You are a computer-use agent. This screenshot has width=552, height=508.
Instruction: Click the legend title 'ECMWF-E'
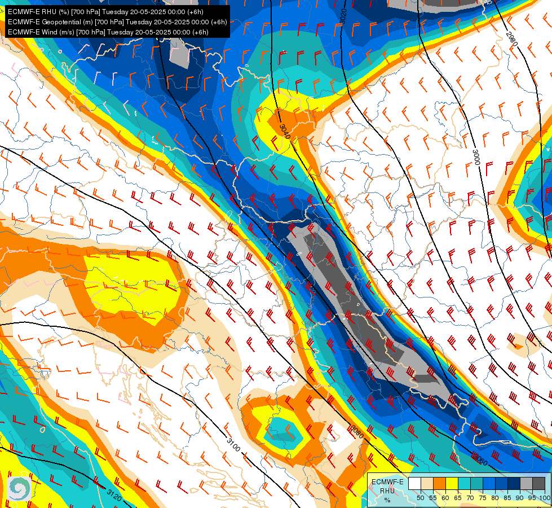tap(387, 482)
